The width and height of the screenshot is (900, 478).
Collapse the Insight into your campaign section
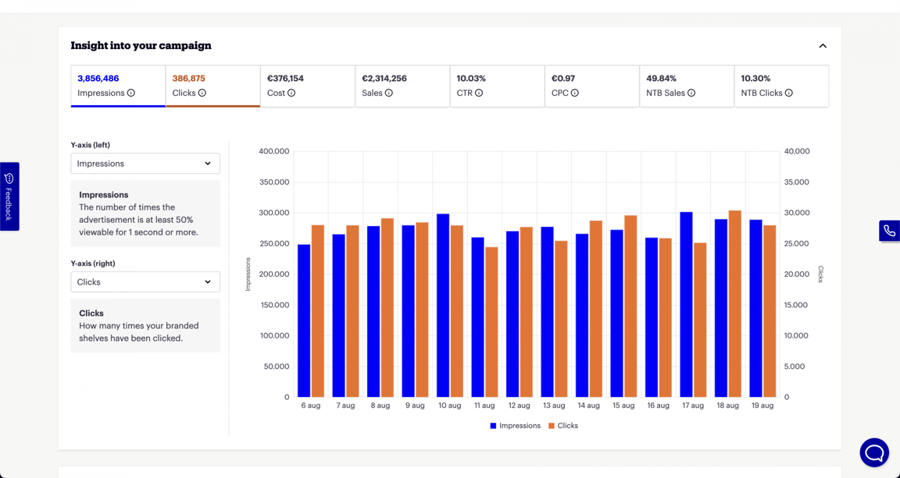tap(823, 46)
